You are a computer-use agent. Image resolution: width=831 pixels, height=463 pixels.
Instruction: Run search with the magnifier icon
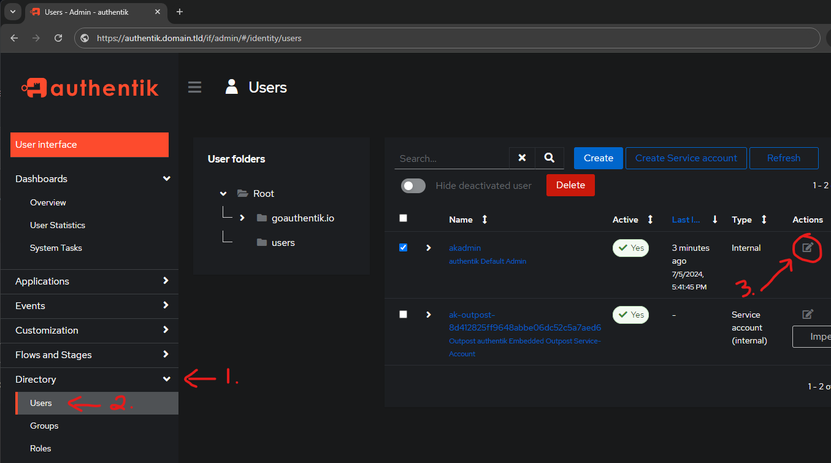(x=550, y=158)
